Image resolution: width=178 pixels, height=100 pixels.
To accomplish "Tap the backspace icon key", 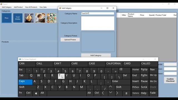I will click(125, 70).
